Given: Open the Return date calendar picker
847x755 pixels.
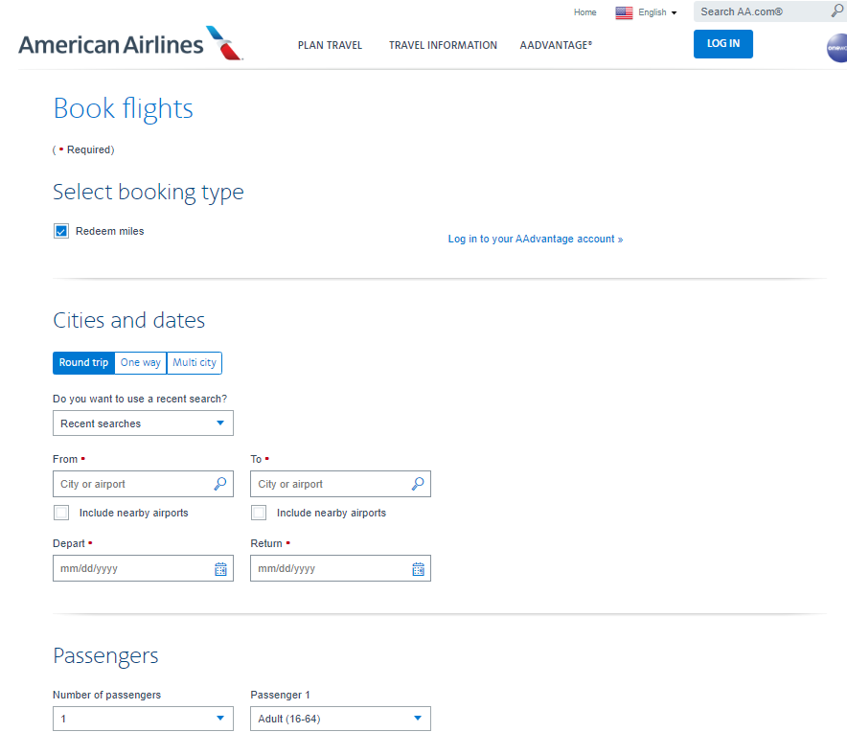Looking at the screenshot, I should point(418,568).
